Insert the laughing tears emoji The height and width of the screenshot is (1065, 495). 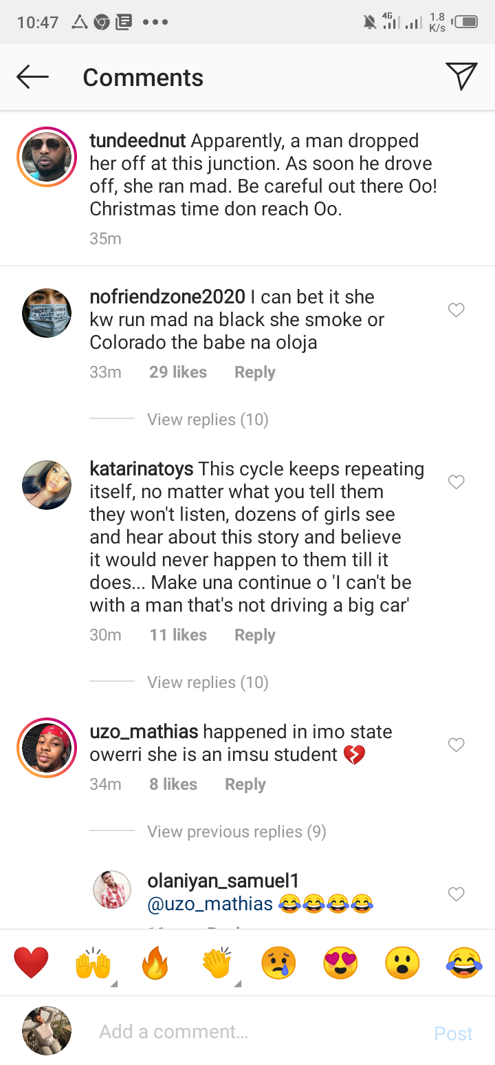coord(464,962)
